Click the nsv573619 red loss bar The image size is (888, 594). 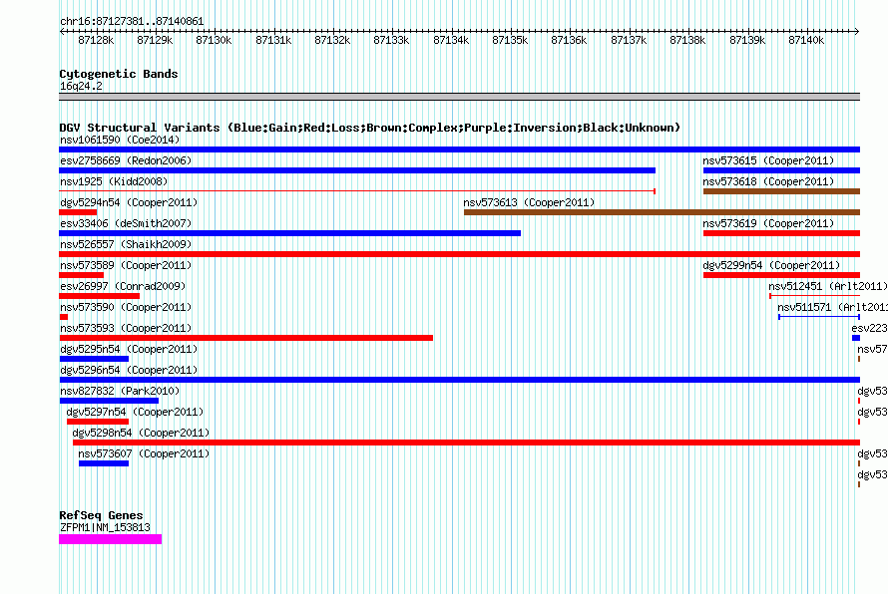pos(781,233)
